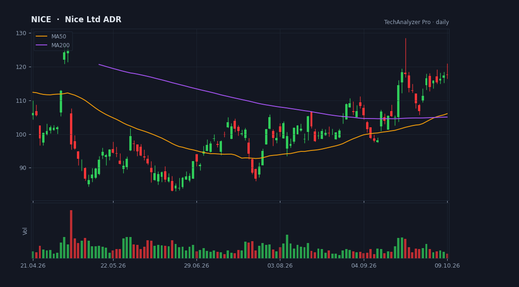Screen dimensions: 519x287
Task: Click the 03.08.26 date axis label
Action: [x=280, y=266]
